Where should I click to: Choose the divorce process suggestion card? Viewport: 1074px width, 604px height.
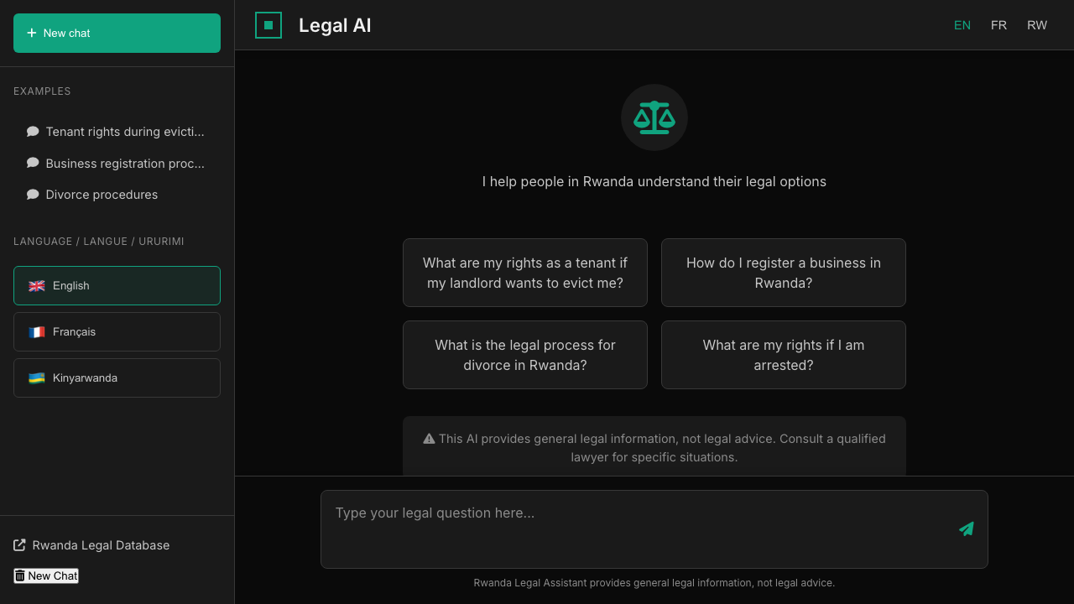click(x=524, y=355)
